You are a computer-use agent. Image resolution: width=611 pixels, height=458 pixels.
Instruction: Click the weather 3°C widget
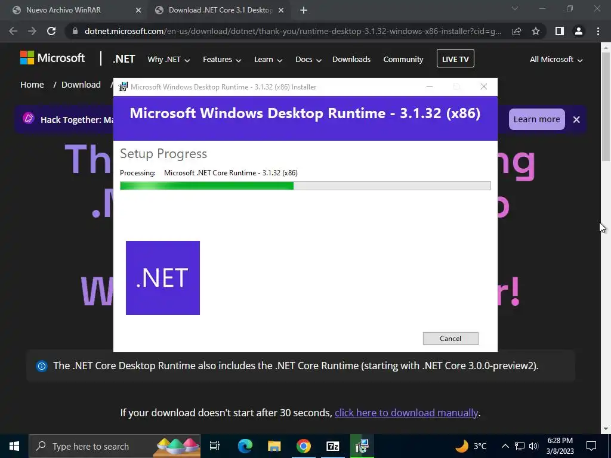click(471, 446)
